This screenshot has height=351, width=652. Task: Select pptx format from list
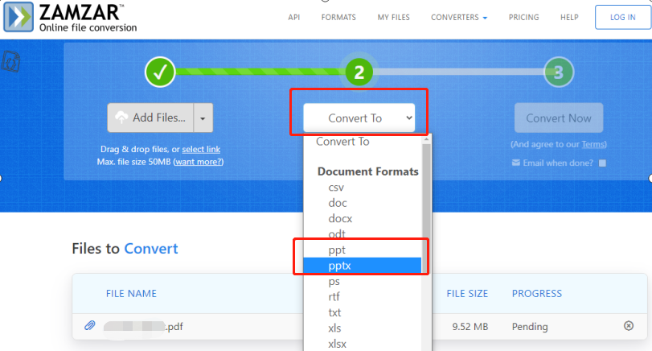click(363, 266)
